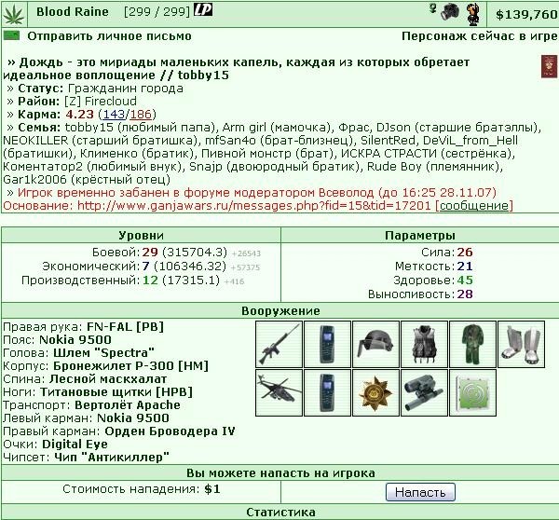Open the camera photo icon
Screen dimensions: 559x520
tap(450, 13)
